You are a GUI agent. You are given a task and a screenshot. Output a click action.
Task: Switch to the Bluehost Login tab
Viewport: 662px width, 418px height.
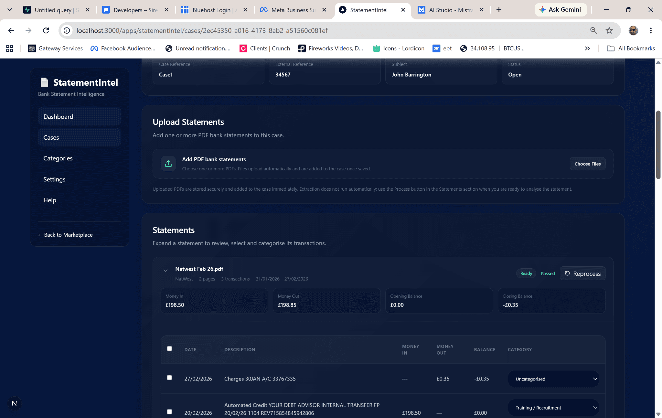215,10
